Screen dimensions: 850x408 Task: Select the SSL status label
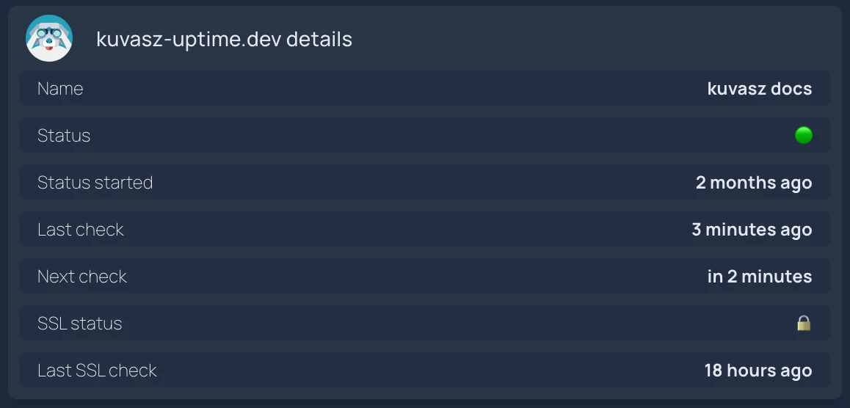click(80, 324)
